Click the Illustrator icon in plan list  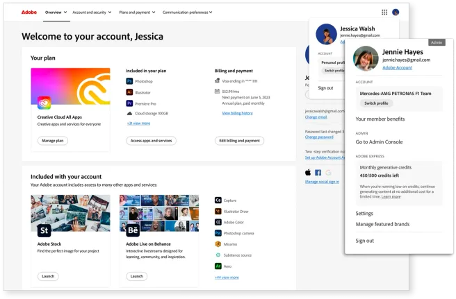[129, 92]
